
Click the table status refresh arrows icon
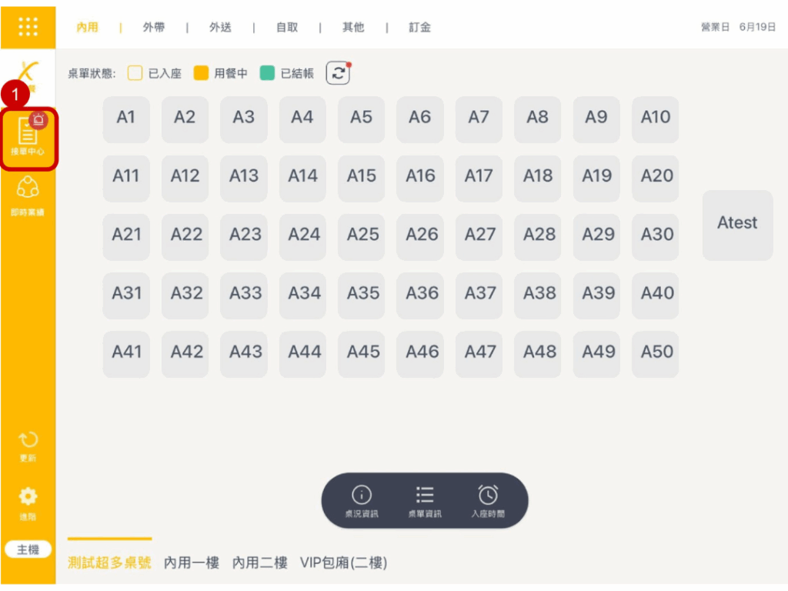coord(338,73)
